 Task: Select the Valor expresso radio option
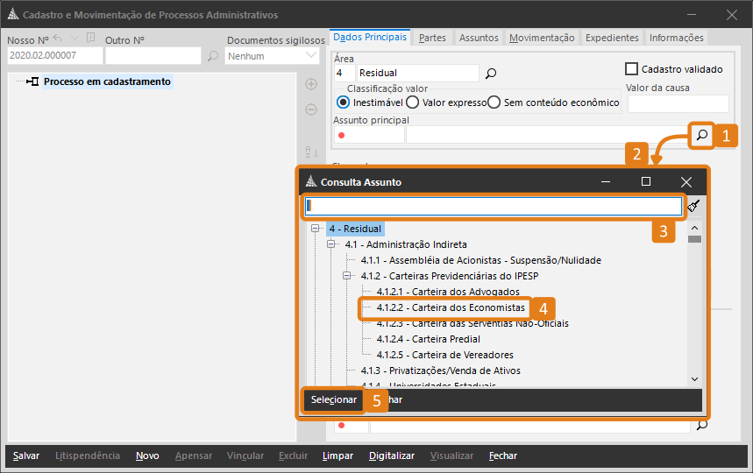point(413,102)
